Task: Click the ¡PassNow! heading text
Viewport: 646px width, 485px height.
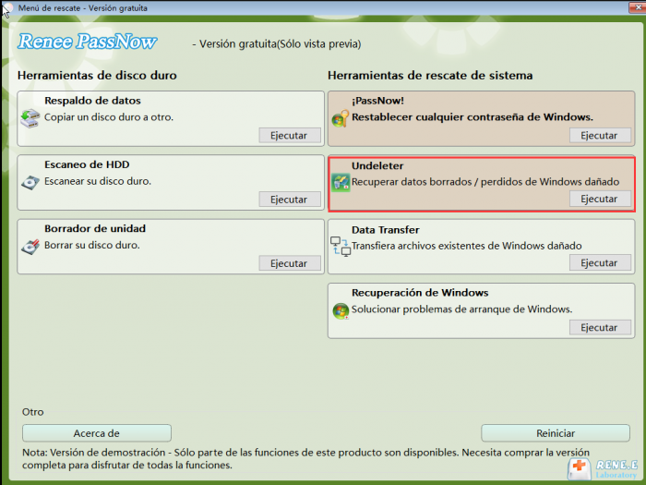Action: [x=377, y=101]
